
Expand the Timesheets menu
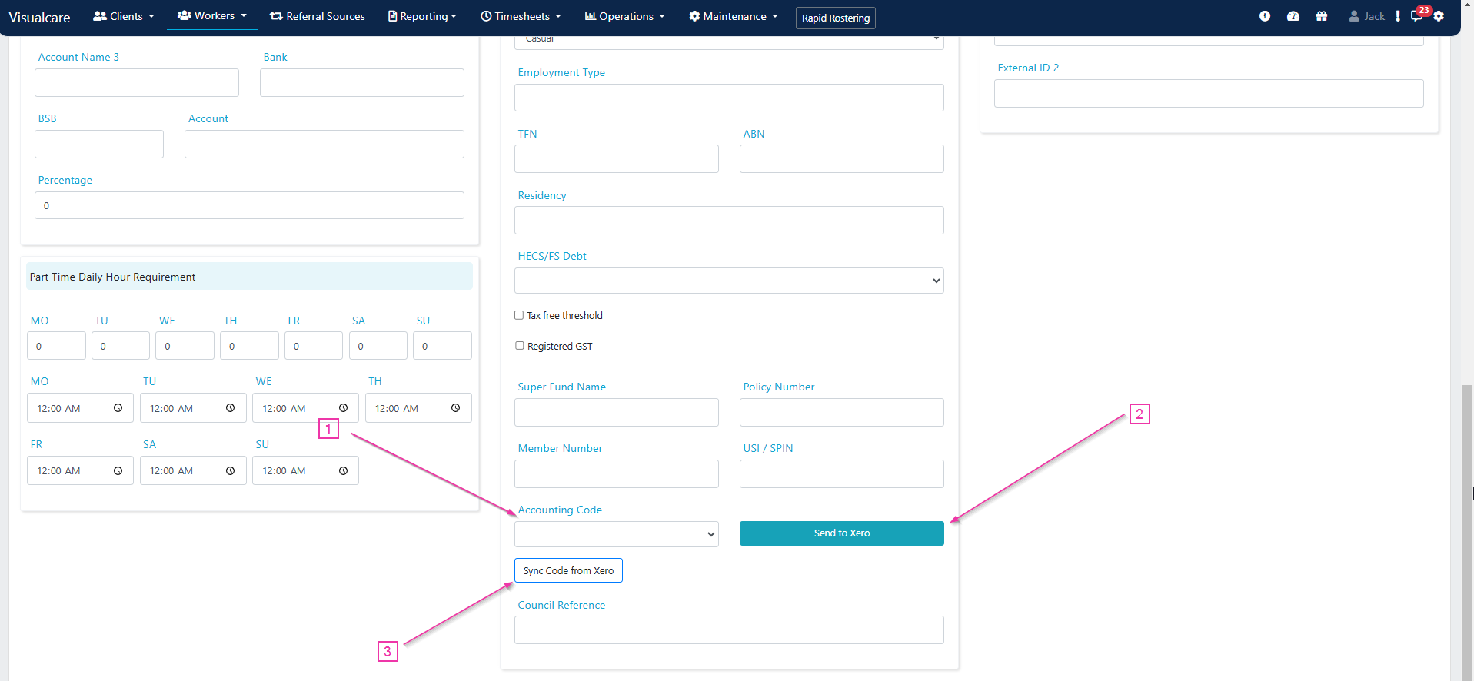coord(521,16)
